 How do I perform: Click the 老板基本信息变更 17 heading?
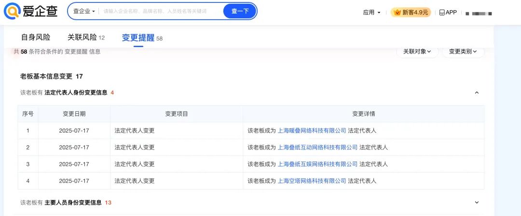52,77
